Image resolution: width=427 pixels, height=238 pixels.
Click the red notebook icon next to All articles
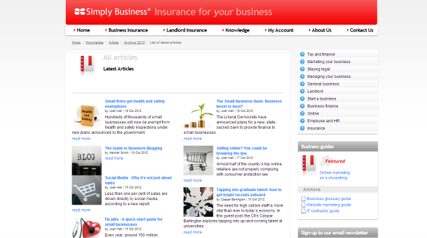pyautogui.click(x=86, y=64)
